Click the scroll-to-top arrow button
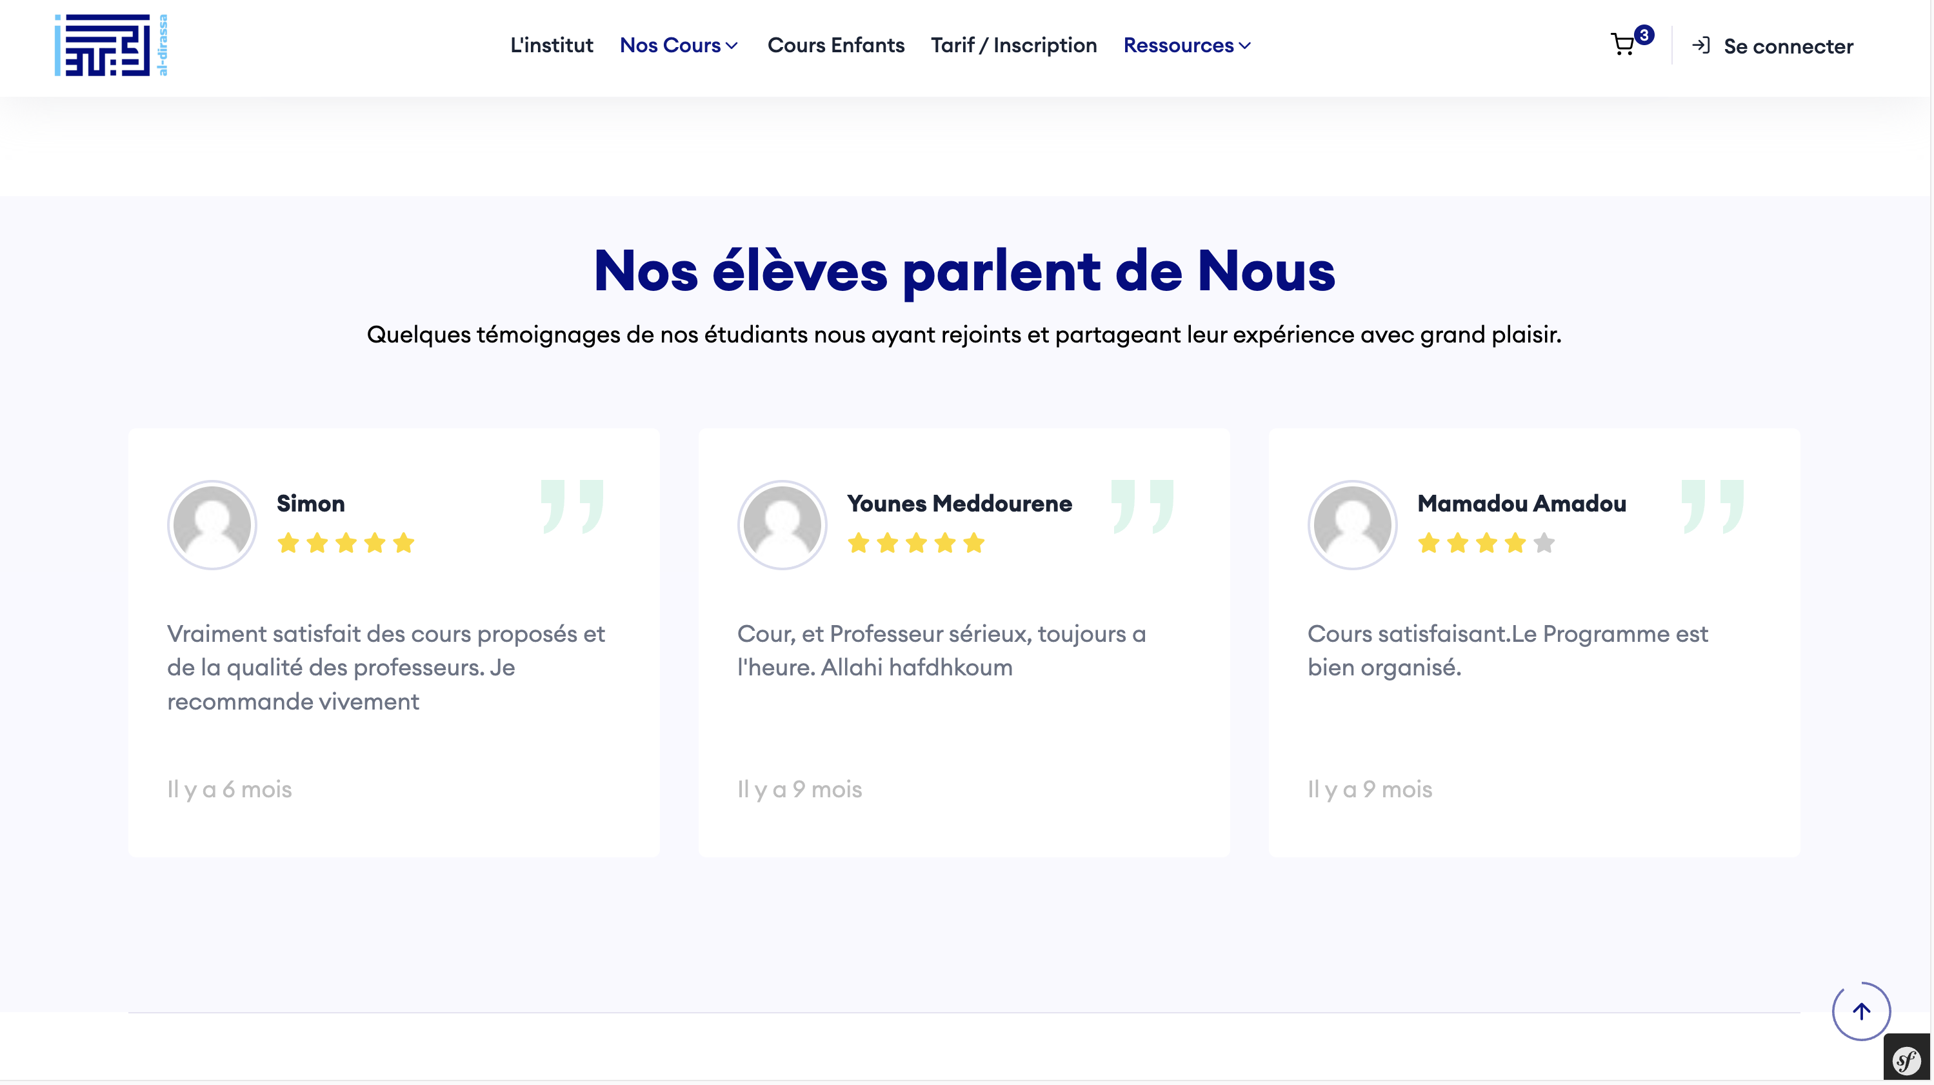This screenshot has height=1085, width=1934. (1861, 1011)
